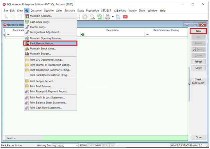This screenshot has height=149, width=210.
Task: Click the printer icon in toolbar
Action: (x=108, y=17)
